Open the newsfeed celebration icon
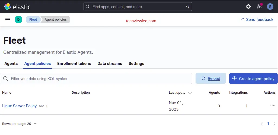This screenshot has height=135, width=278. (259, 7)
